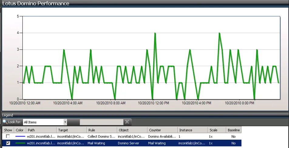Sort legend by the Counter column header
Image resolution: width=289 pixels, height=148 pixels.
163,130
